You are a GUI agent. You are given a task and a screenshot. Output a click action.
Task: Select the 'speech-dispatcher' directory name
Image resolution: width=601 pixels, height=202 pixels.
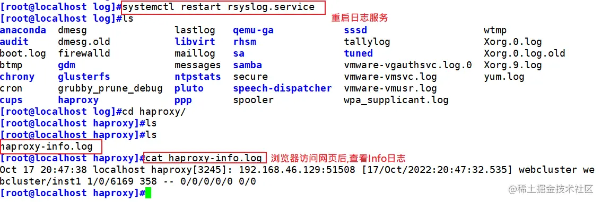pyautogui.click(x=283, y=89)
